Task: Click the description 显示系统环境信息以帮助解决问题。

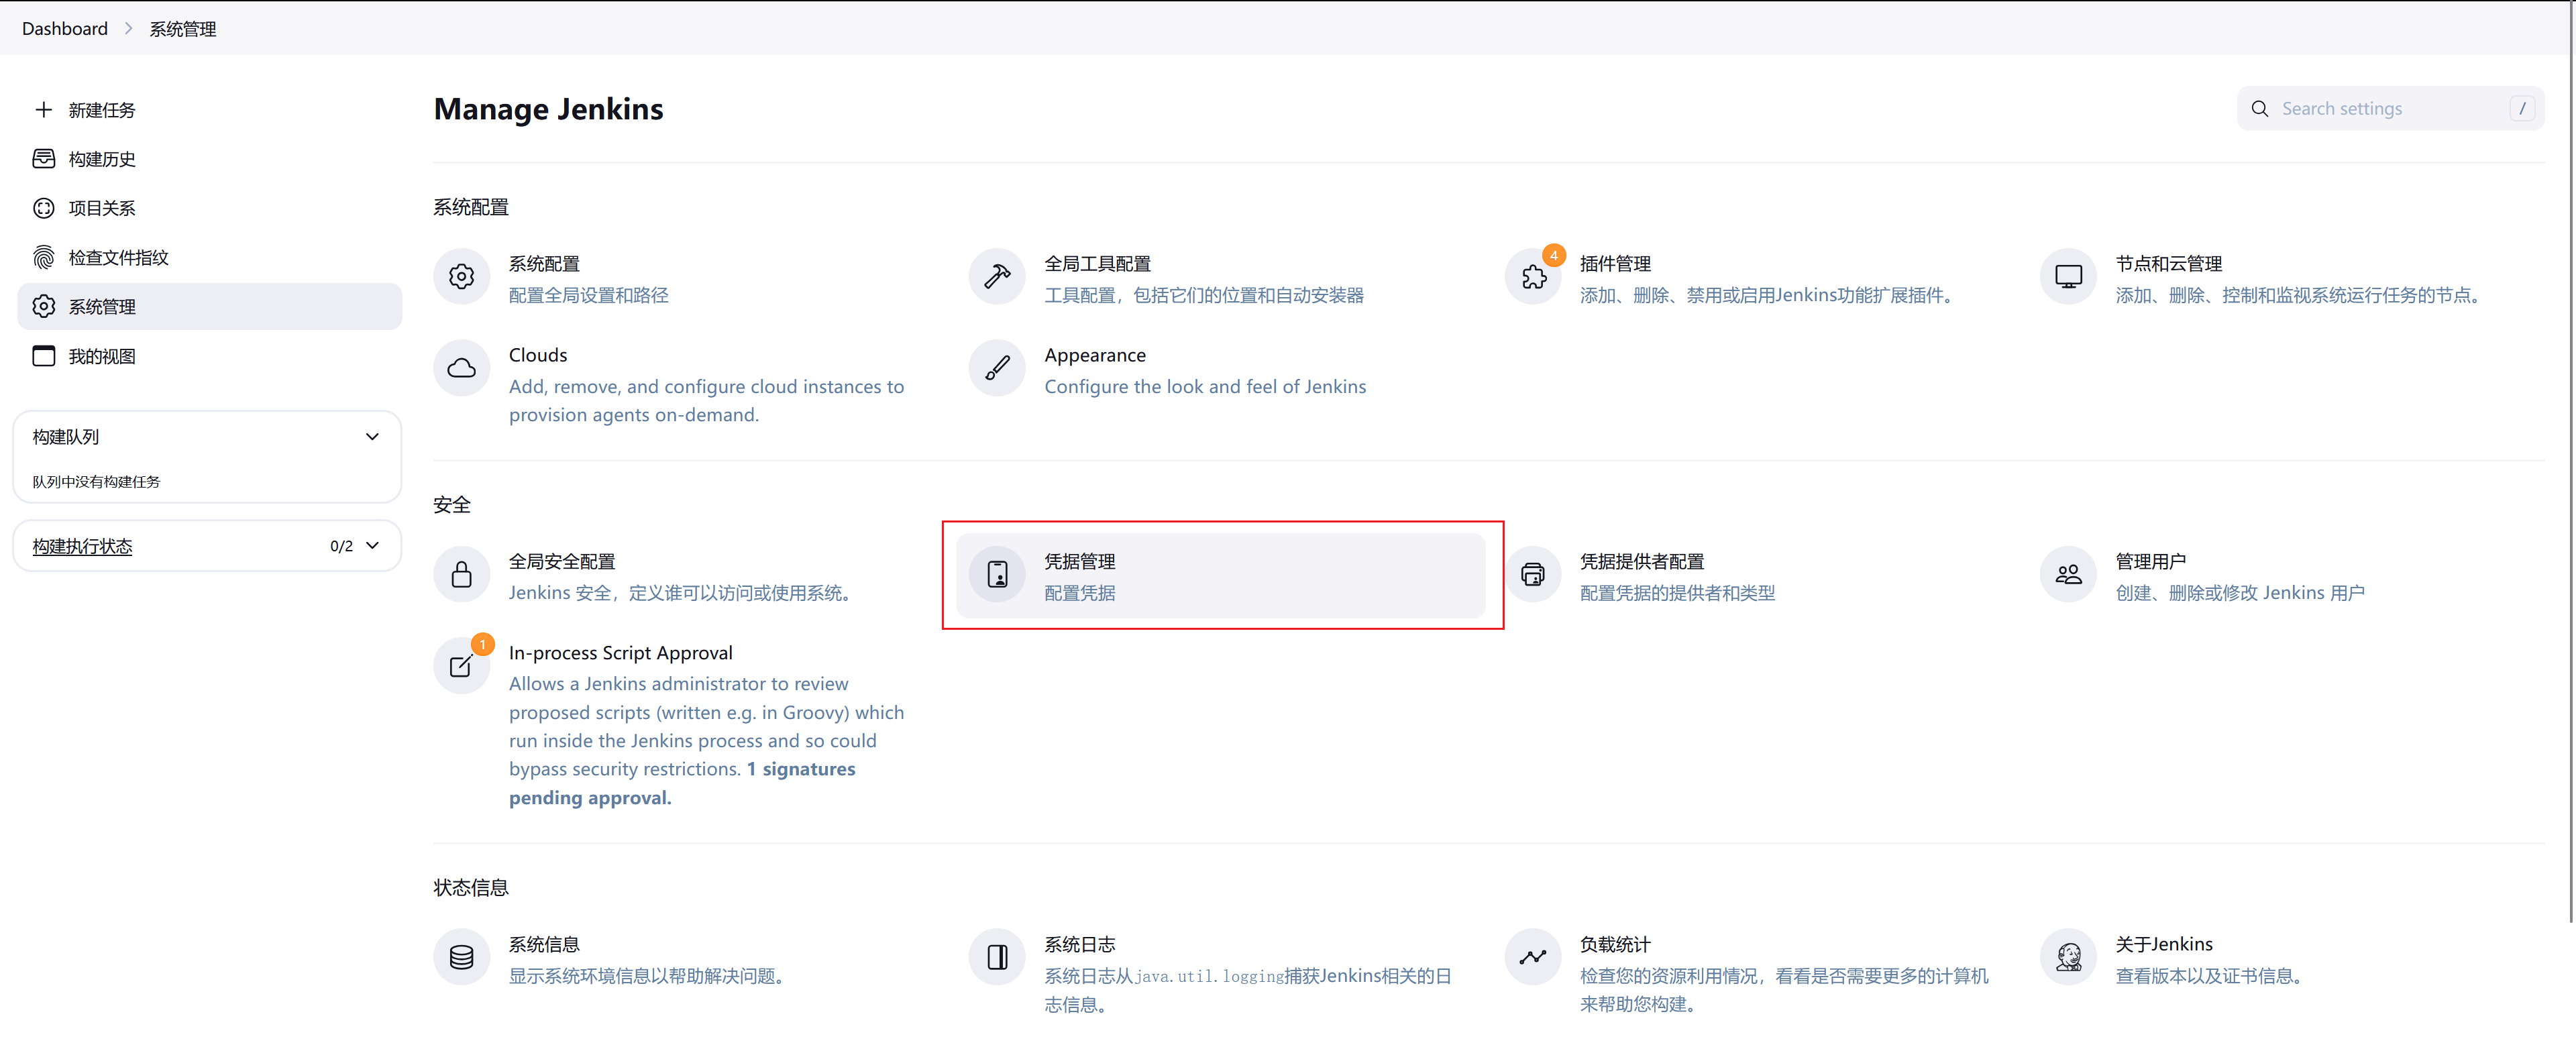Action: tap(649, 975)
